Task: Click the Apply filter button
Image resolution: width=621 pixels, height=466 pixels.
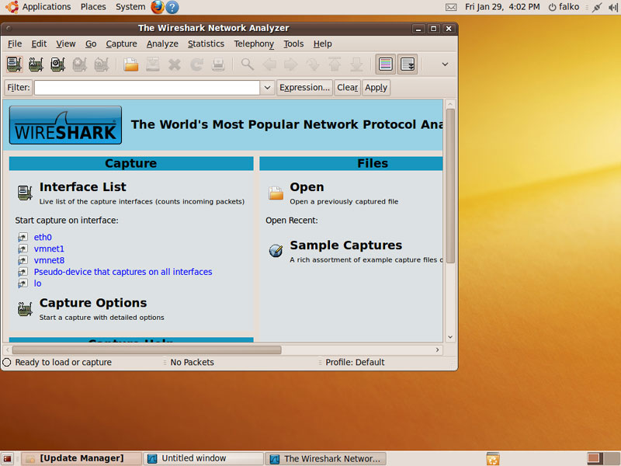Action: coord(376,88)
